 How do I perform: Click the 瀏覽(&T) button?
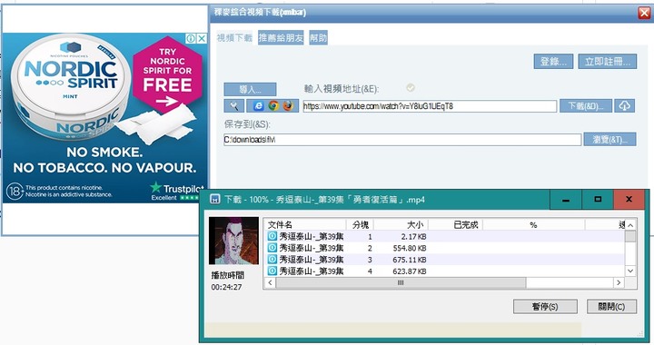pyautogui.click(x=609, y=140)
